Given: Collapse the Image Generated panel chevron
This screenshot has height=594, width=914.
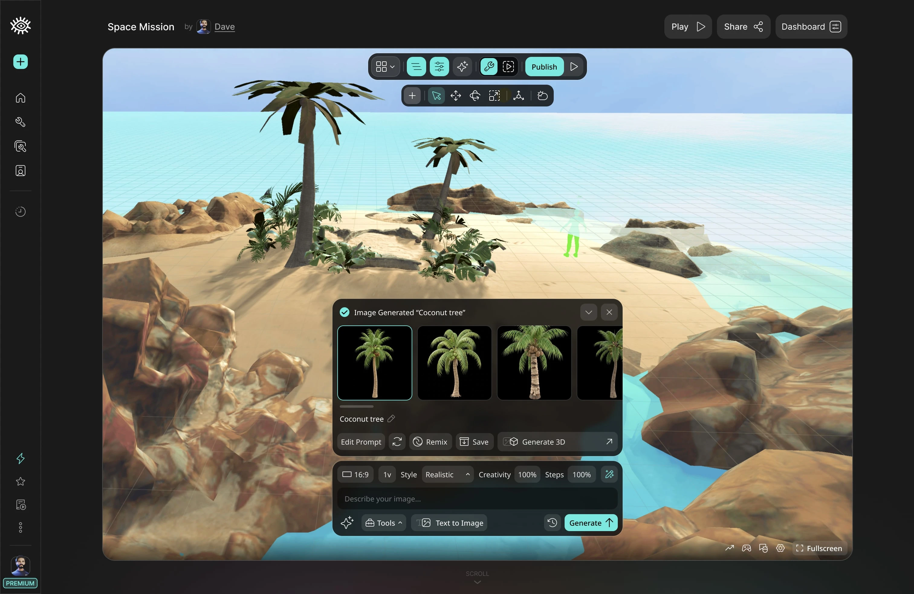Looking at the screenshot, I should [588, 312].
